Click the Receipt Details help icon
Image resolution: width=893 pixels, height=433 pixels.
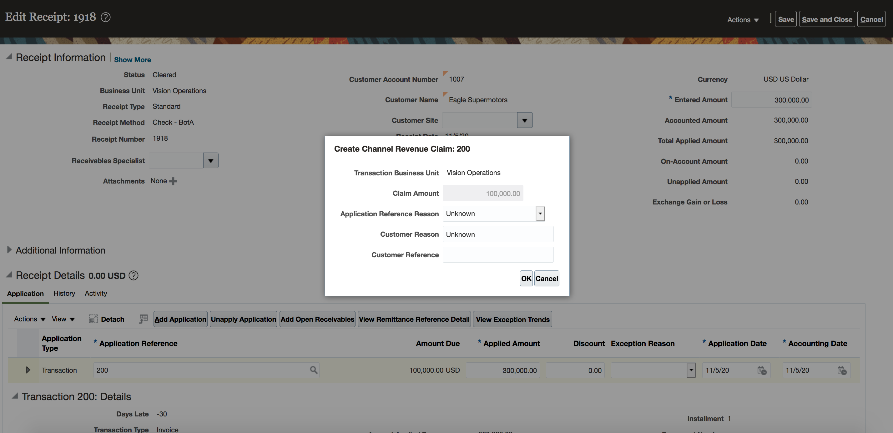(134, 276)
